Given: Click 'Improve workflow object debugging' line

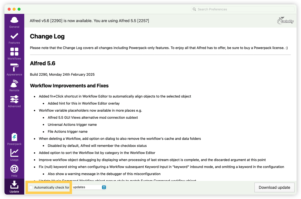Looking at the screenshot, I should point(152,160).
